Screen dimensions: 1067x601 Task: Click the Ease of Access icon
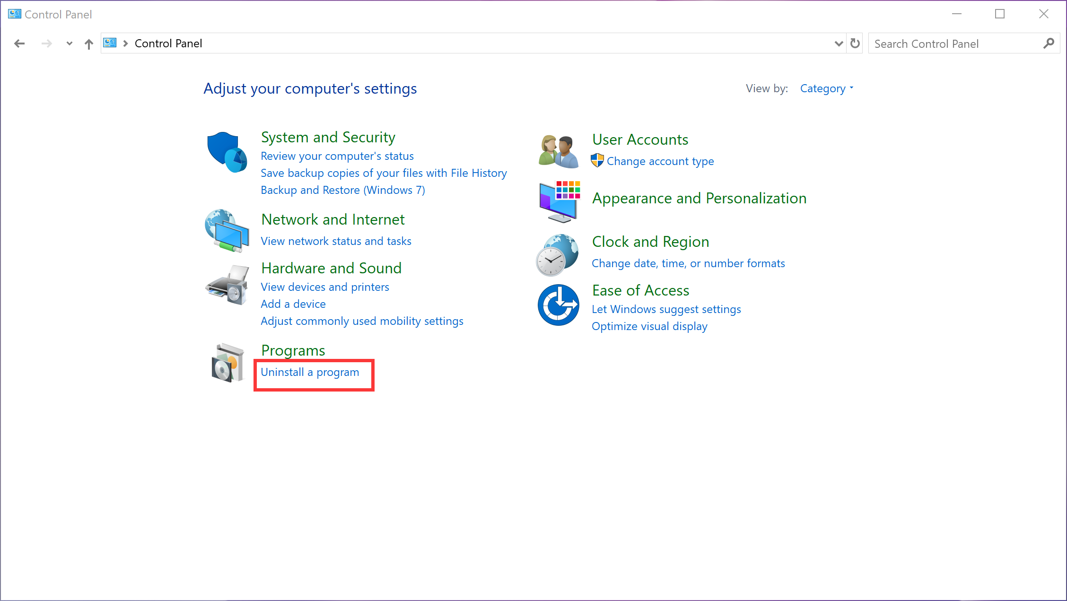[558, 305]
